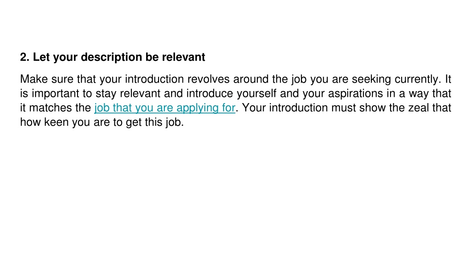The image size is (456, 256).
Task: Click the word 'applying' inside the hyperlink
Action: click(x=197, y=108)
